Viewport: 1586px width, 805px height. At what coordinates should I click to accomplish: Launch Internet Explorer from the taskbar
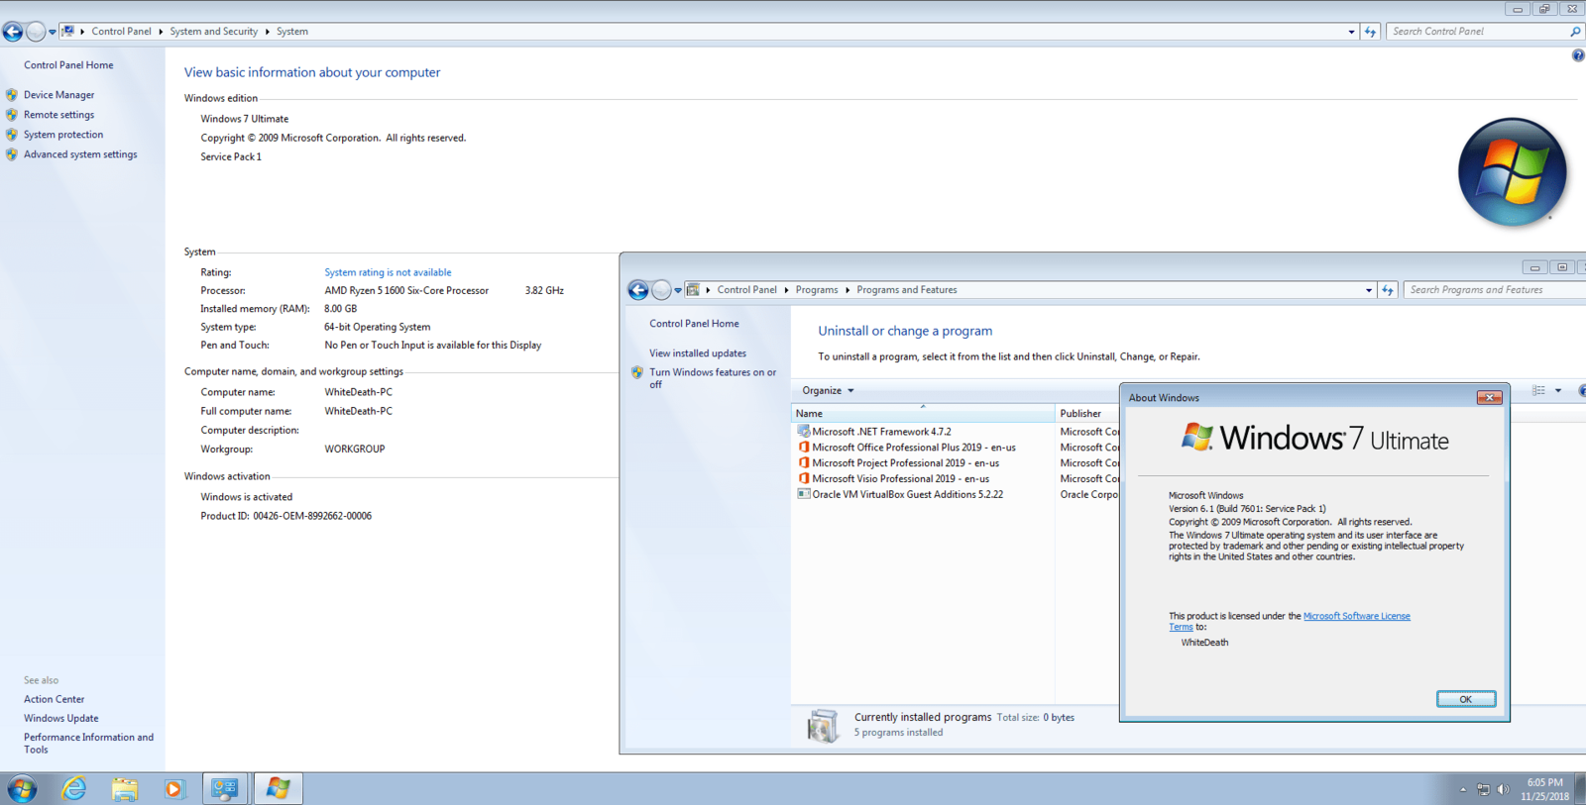73,789
